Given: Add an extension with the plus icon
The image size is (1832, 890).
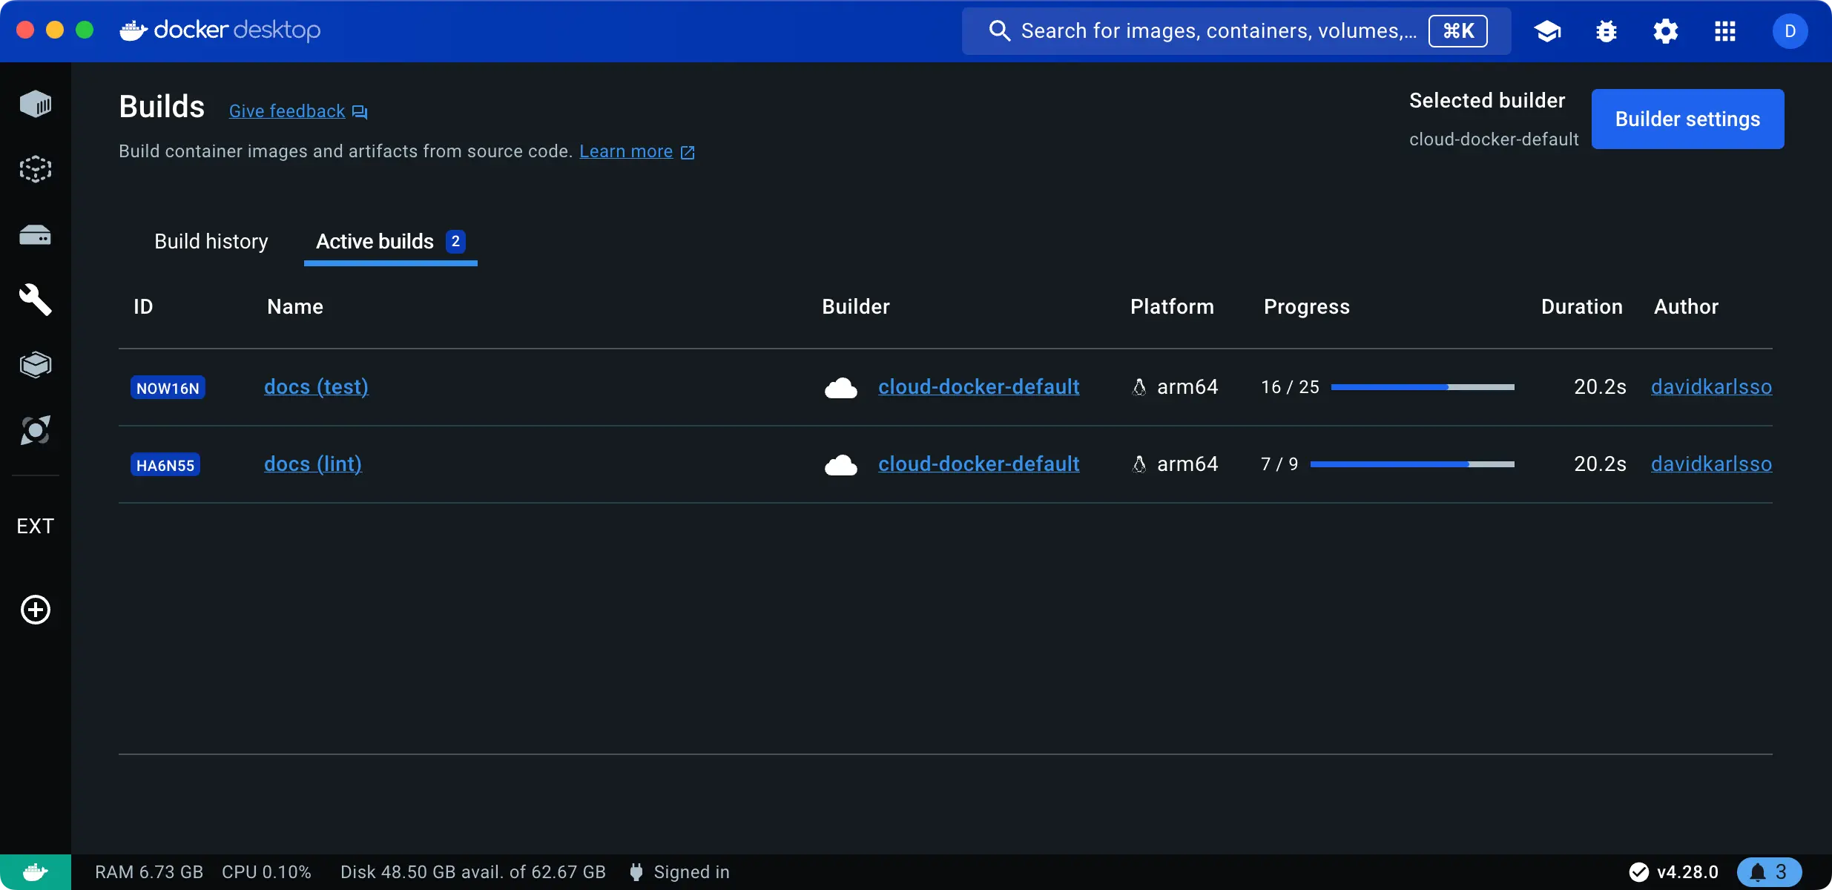Looking at the screenshot, I should (35, 610).
